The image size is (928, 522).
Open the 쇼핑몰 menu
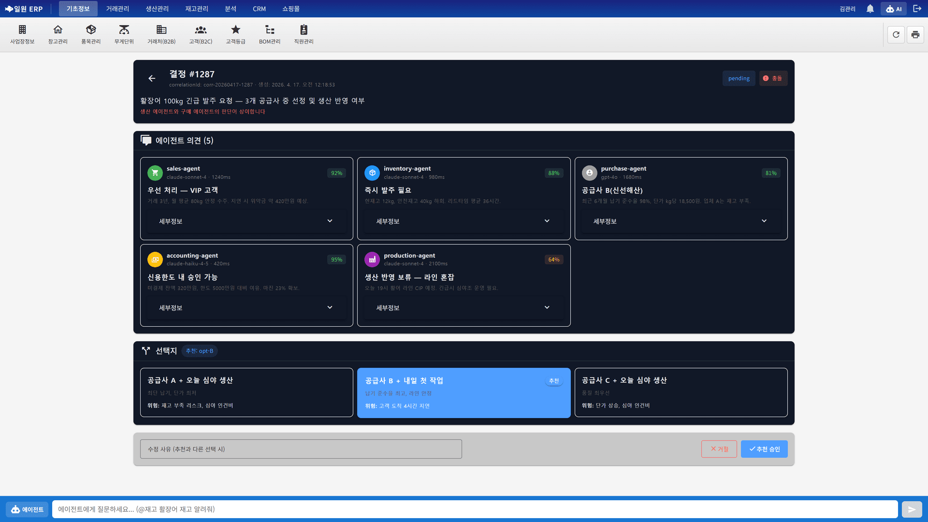point(291,9)
